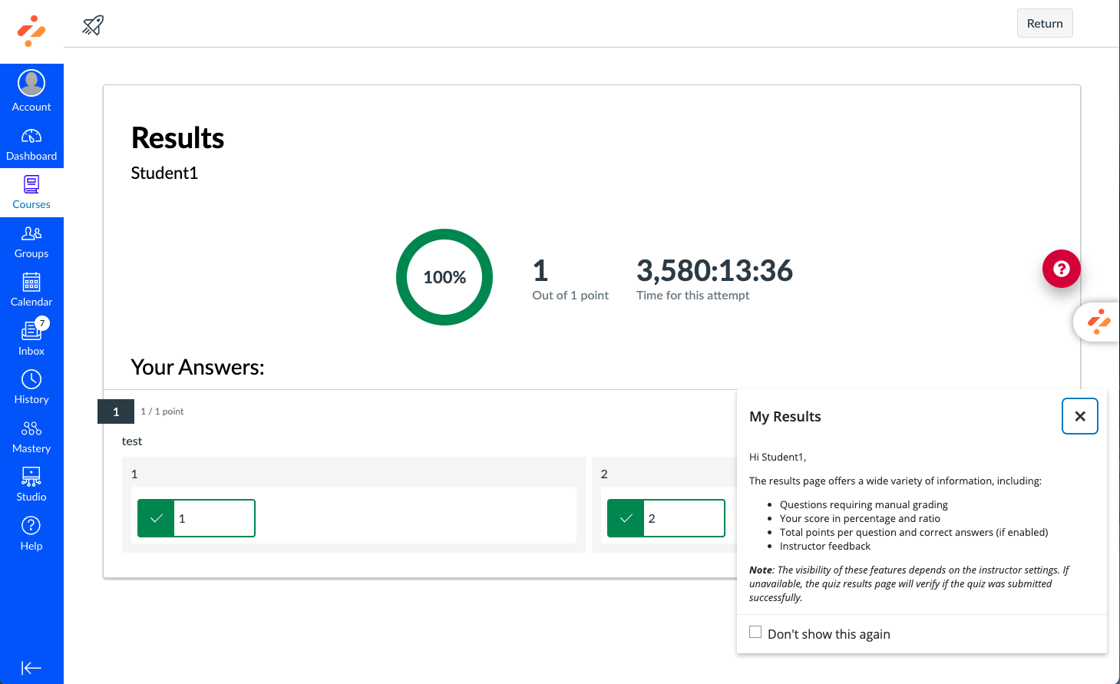
Task: Click the rocket icon in header
Action: coord(93,25)
